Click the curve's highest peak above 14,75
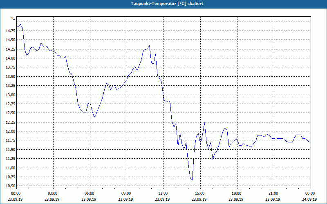The height and width of the screenshot is (204, 327). 20,24
